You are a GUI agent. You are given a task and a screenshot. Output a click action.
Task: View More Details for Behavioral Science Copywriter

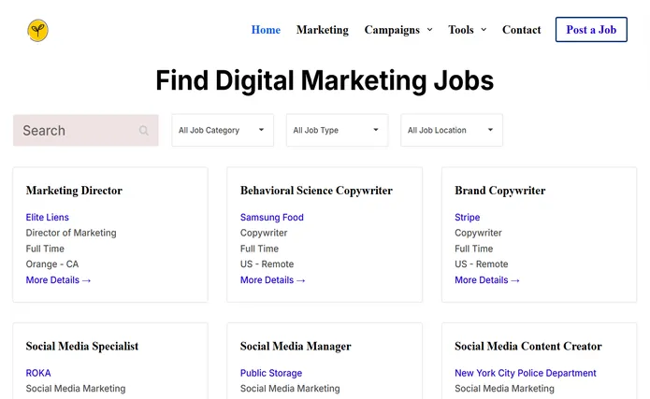273,280
